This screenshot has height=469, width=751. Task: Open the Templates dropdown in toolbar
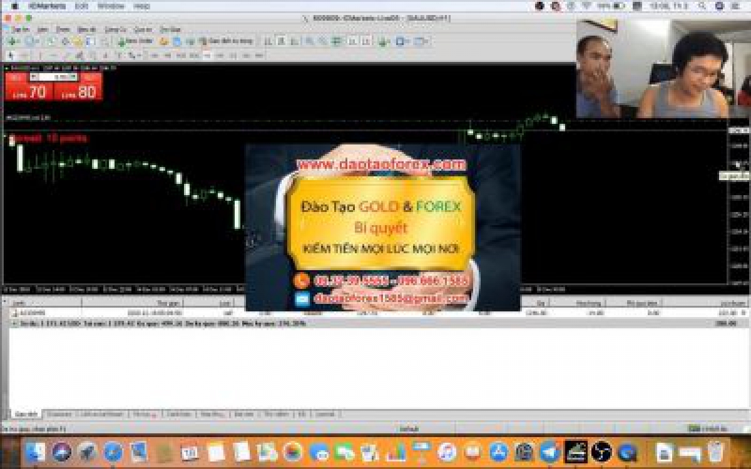(x=421, y=41)
